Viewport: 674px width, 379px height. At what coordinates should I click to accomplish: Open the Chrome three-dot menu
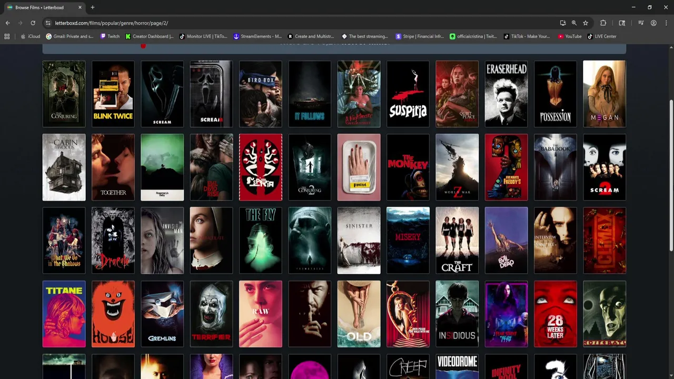[666, 23]
